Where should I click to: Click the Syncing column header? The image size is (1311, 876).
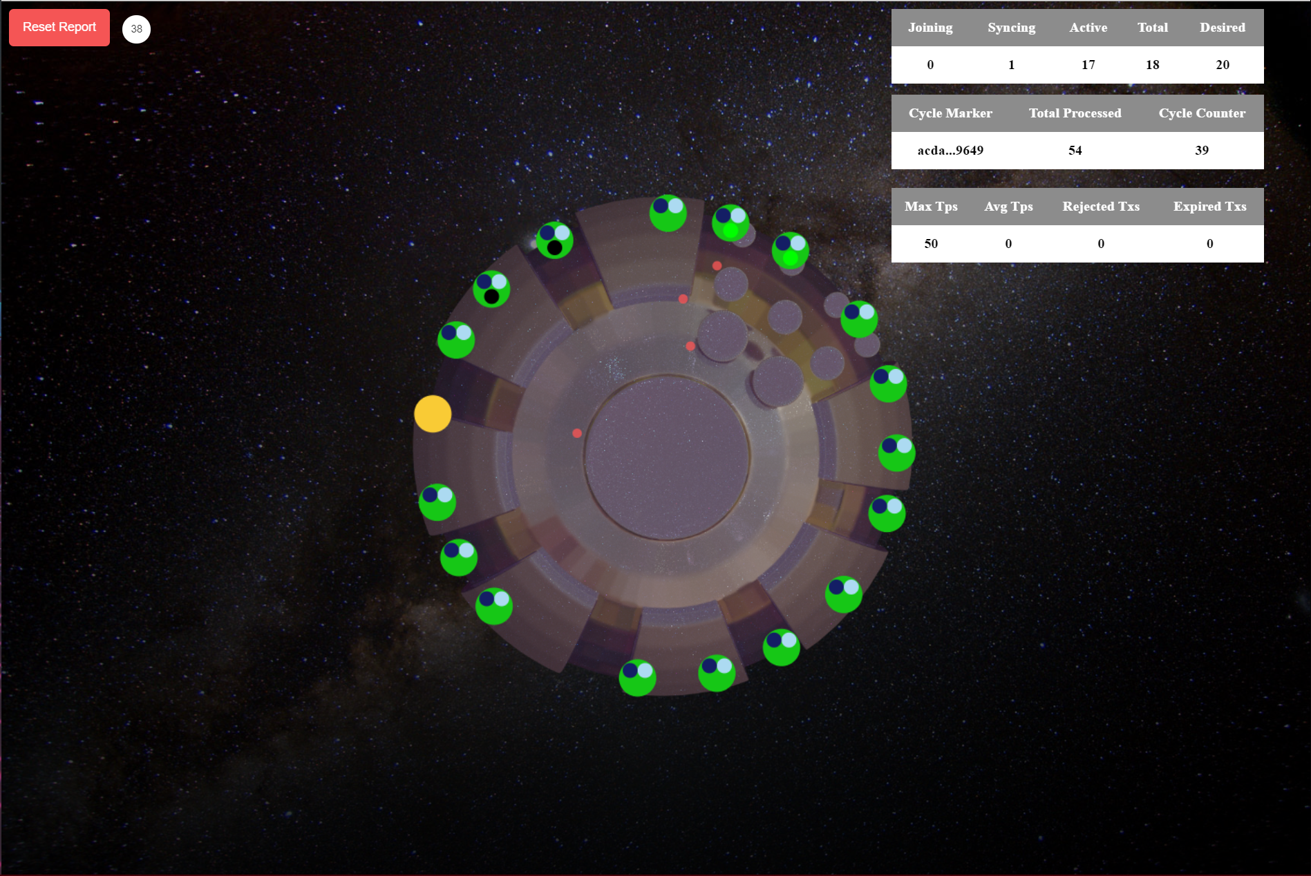[x=1011, y=28]
